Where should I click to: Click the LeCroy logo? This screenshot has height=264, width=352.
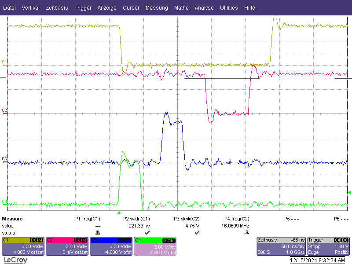tap(16, 260)
